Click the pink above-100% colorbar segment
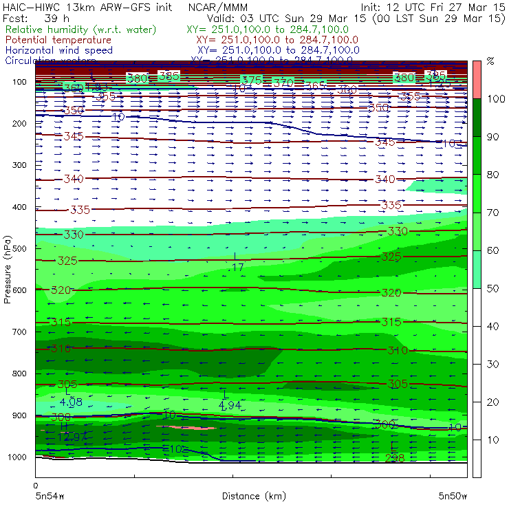The width and height of the screenshot is (509, 509). click(x=477, y=80)
